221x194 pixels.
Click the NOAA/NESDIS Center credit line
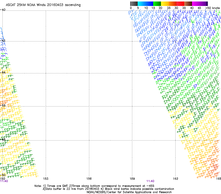click(x=129, y=192)
